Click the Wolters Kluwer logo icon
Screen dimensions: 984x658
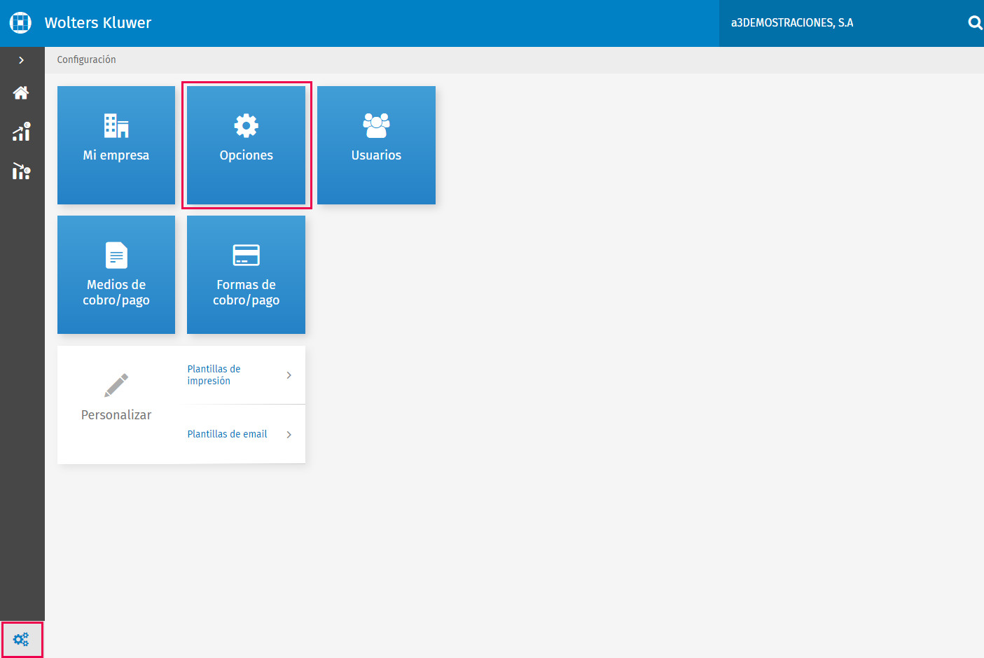pos(20,22)
